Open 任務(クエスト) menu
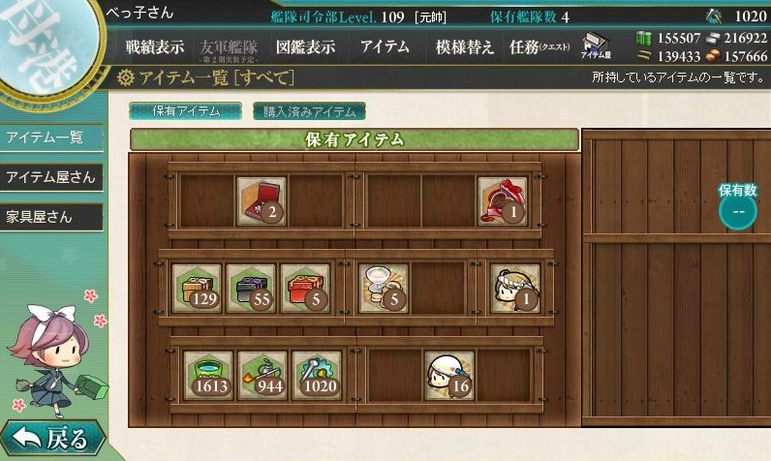The image size is (771, 461). coord(540,47)
